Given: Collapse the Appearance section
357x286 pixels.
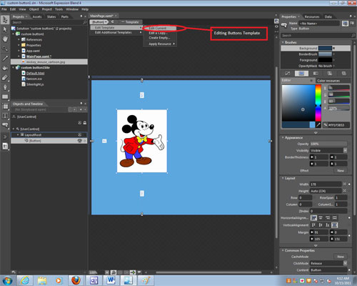Looking at the screenshot, I should click(283, 137).
